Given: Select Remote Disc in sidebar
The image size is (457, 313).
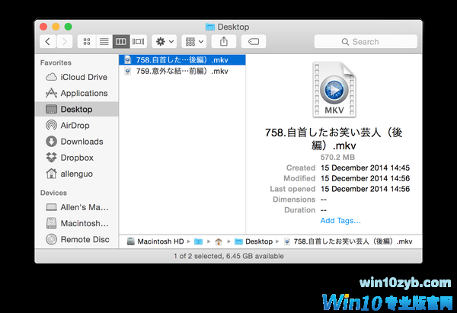Looking at the screenshot, I should coord(77,240).
